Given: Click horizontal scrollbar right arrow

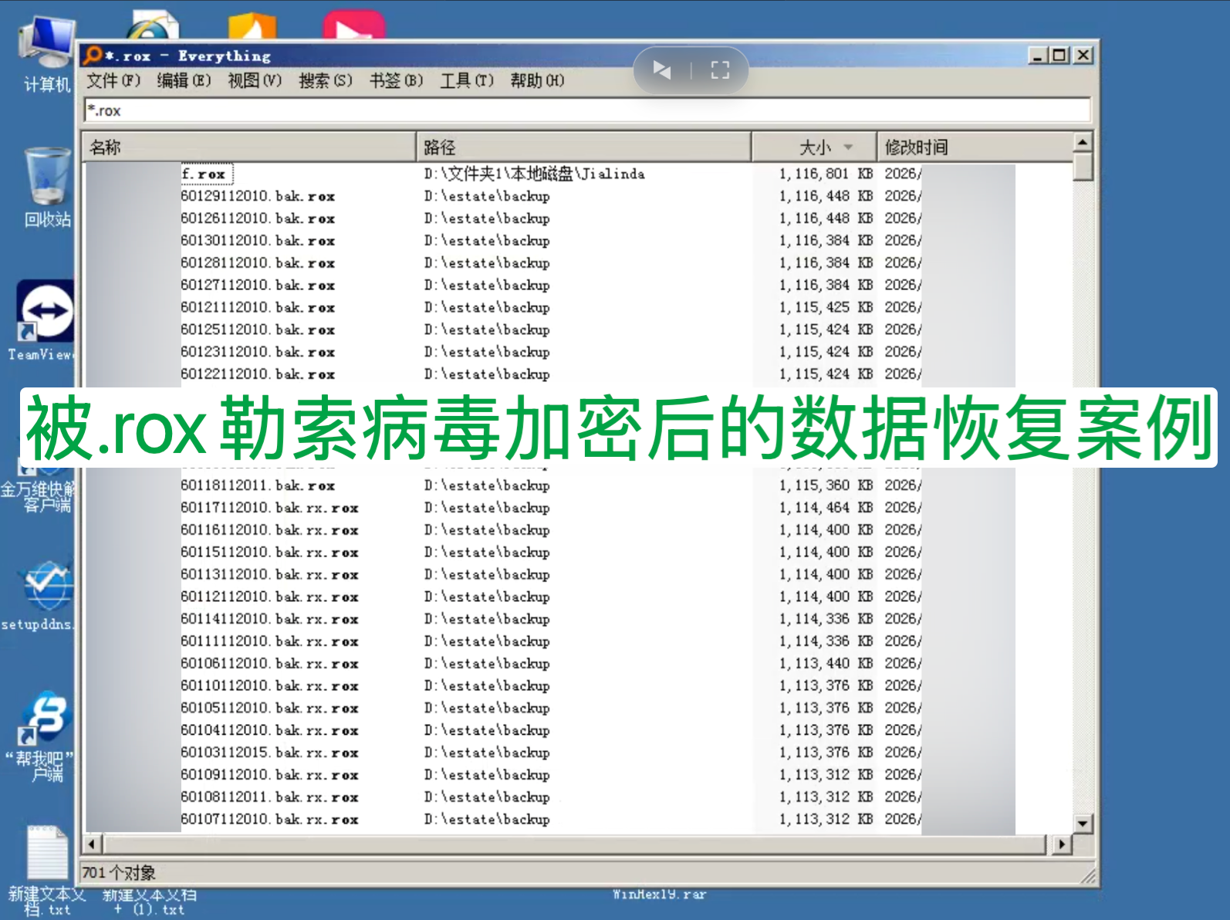Looking at the screenshot, I should tap(1063, 844).
